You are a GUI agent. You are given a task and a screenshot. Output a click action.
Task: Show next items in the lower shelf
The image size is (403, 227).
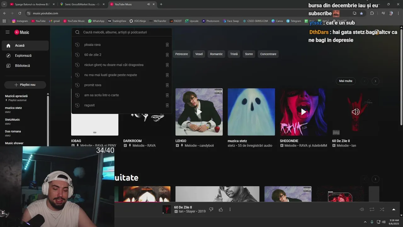tap(375, 179)
